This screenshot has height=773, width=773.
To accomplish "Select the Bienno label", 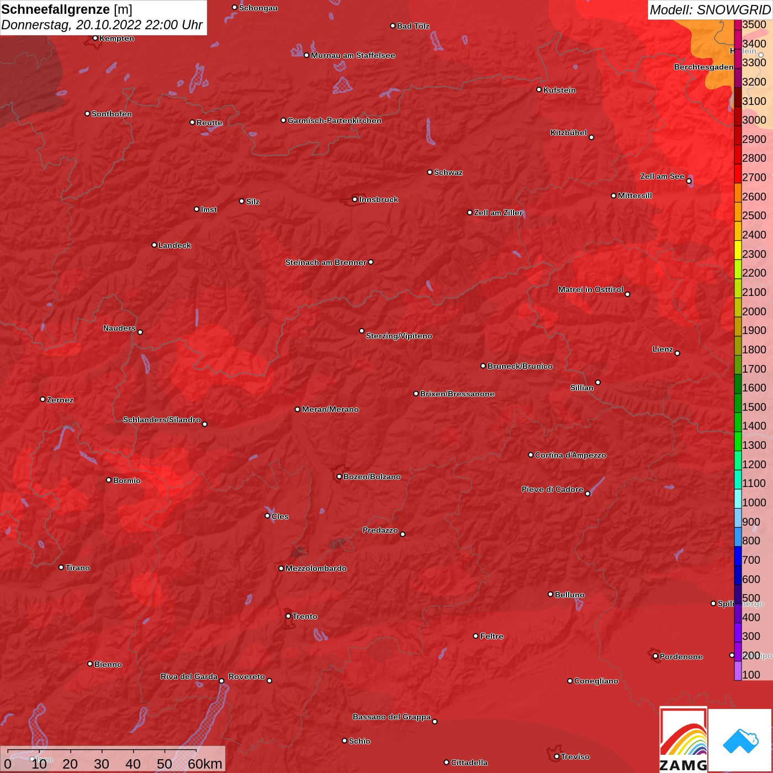I will click(x=108, y=664).
